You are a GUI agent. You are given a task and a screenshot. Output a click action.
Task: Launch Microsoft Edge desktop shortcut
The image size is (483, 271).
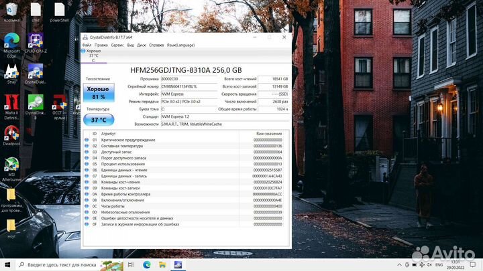point(11,46)
